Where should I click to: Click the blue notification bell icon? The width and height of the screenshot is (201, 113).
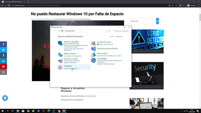5,98
